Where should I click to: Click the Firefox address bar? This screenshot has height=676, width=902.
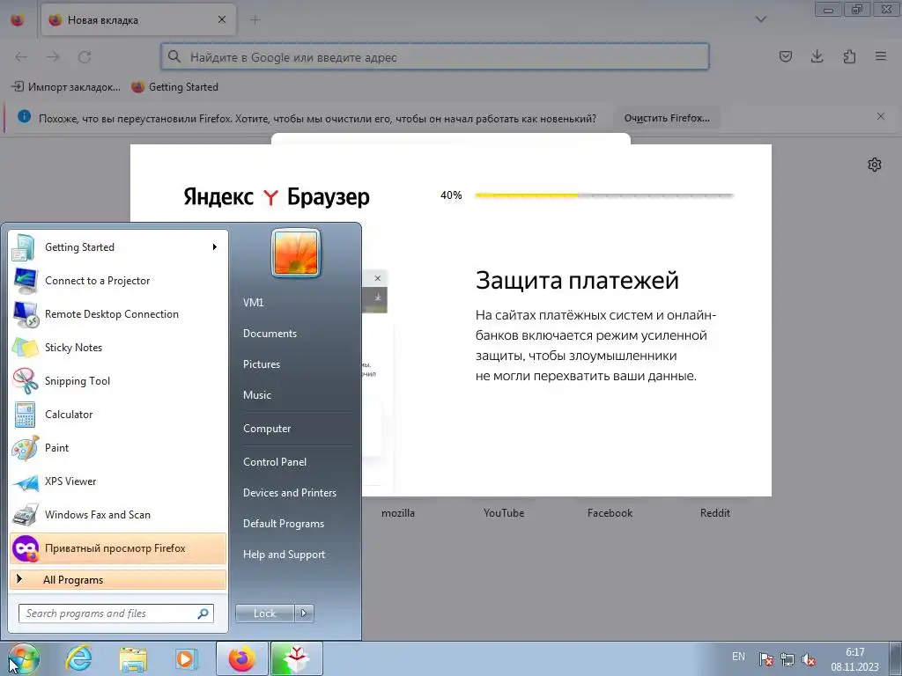click(435, 57)
